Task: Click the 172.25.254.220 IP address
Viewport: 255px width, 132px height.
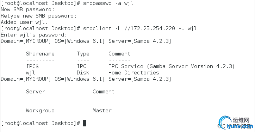Action: pyautogui.click(x=153, y=28)
